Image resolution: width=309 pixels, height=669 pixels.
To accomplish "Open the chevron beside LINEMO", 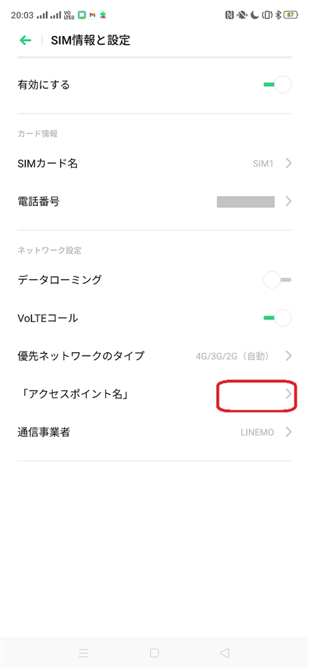I will [x=289, y=432].
